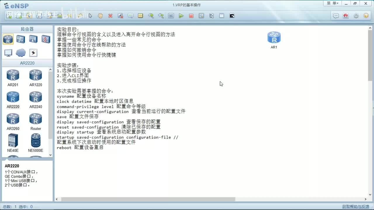The width and height of the screenshot is (374, 210).
Task: Select the PC terminal category icon
Action: [8, 53]
